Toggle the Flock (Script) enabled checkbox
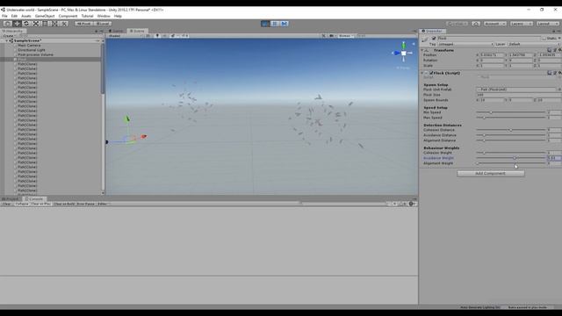562x316 pixels. [431, 73]
